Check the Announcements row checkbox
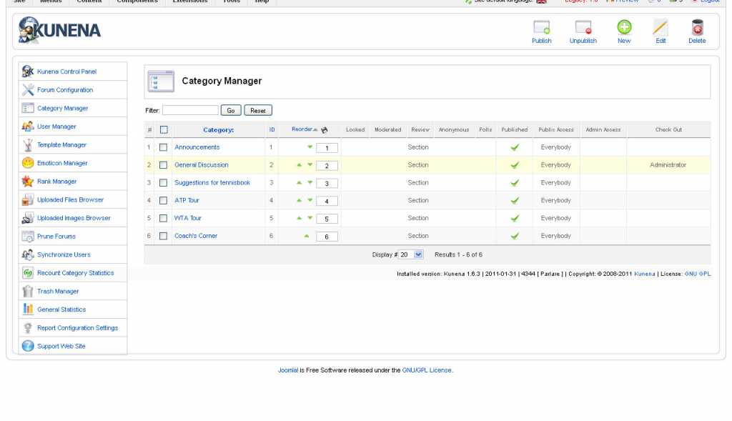 coord(164,147)
